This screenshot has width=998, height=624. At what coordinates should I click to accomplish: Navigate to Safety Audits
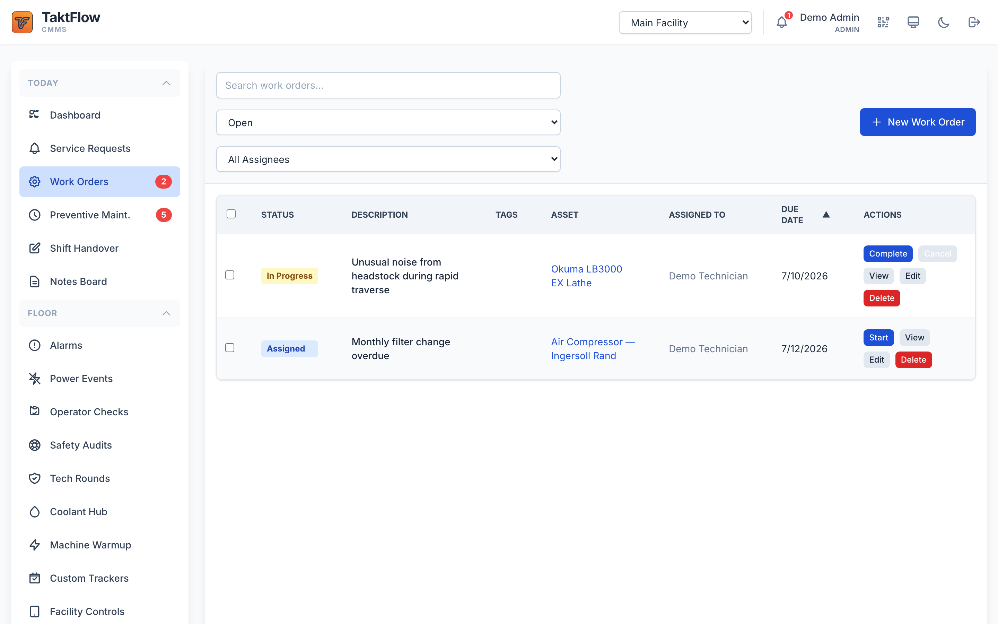(x=100, y=445)
